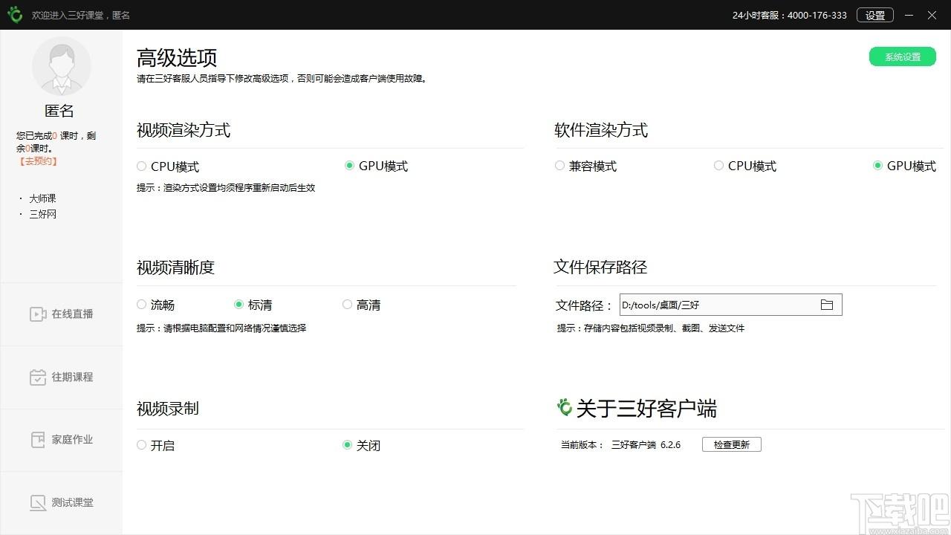
Task: Set video clarity to 标清
Action: (253, 305)
